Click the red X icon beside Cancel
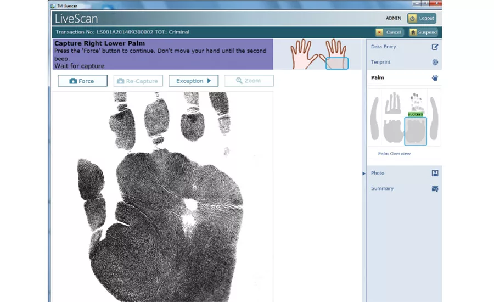Screen dimensions: 494x302 (379, 32)
